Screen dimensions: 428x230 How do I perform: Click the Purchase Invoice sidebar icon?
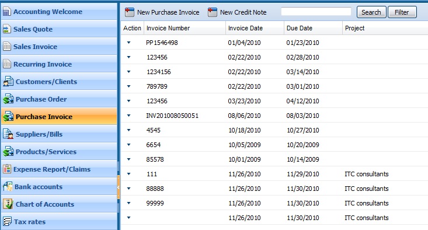pos(8,117)
